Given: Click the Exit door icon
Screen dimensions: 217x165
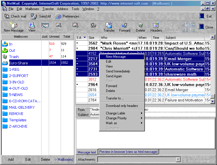Looking at the screenshot, I should pos(202,16).
